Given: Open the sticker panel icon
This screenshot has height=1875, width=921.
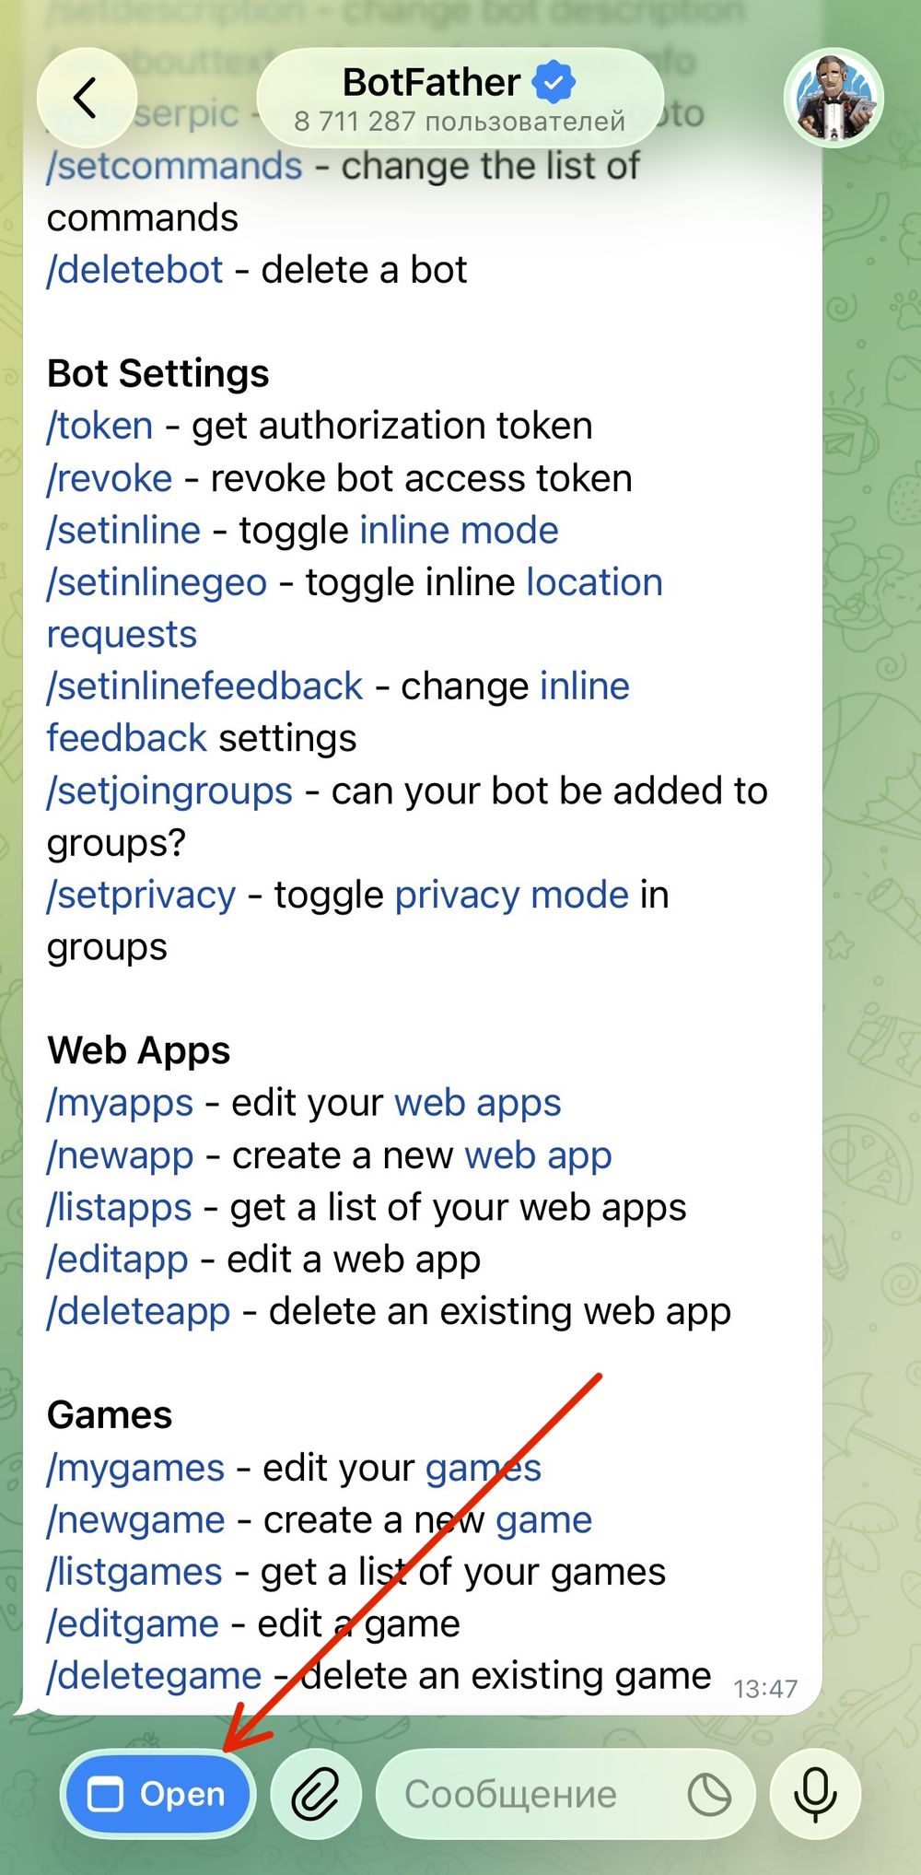Looking at the screenshot, I should pyautogui.click(x=709, y=1794).
